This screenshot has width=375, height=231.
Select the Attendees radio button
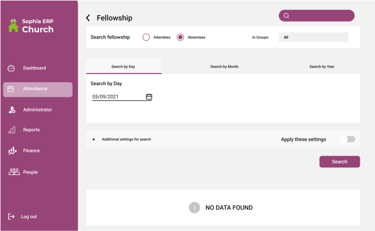pyautogui.click(x=146, y=37)
